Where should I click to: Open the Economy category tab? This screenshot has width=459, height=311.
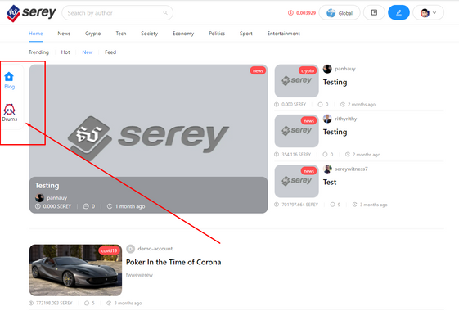[x=183, y=34]
